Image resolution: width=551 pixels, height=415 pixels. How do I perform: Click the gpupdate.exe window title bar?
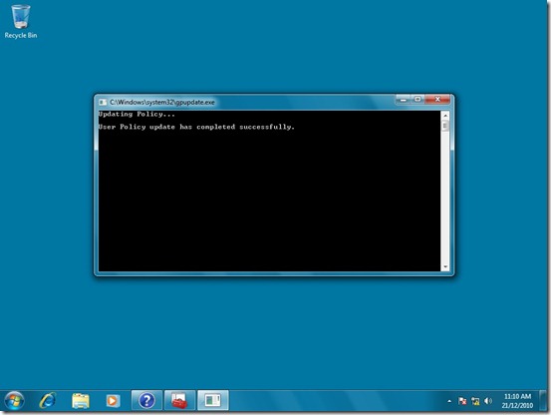(x=246, y=102)
